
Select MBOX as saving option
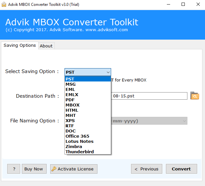[88, 105]
